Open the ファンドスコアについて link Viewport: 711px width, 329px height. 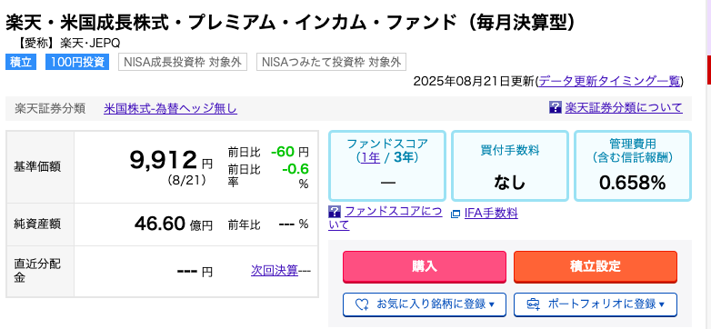point(386,218)
